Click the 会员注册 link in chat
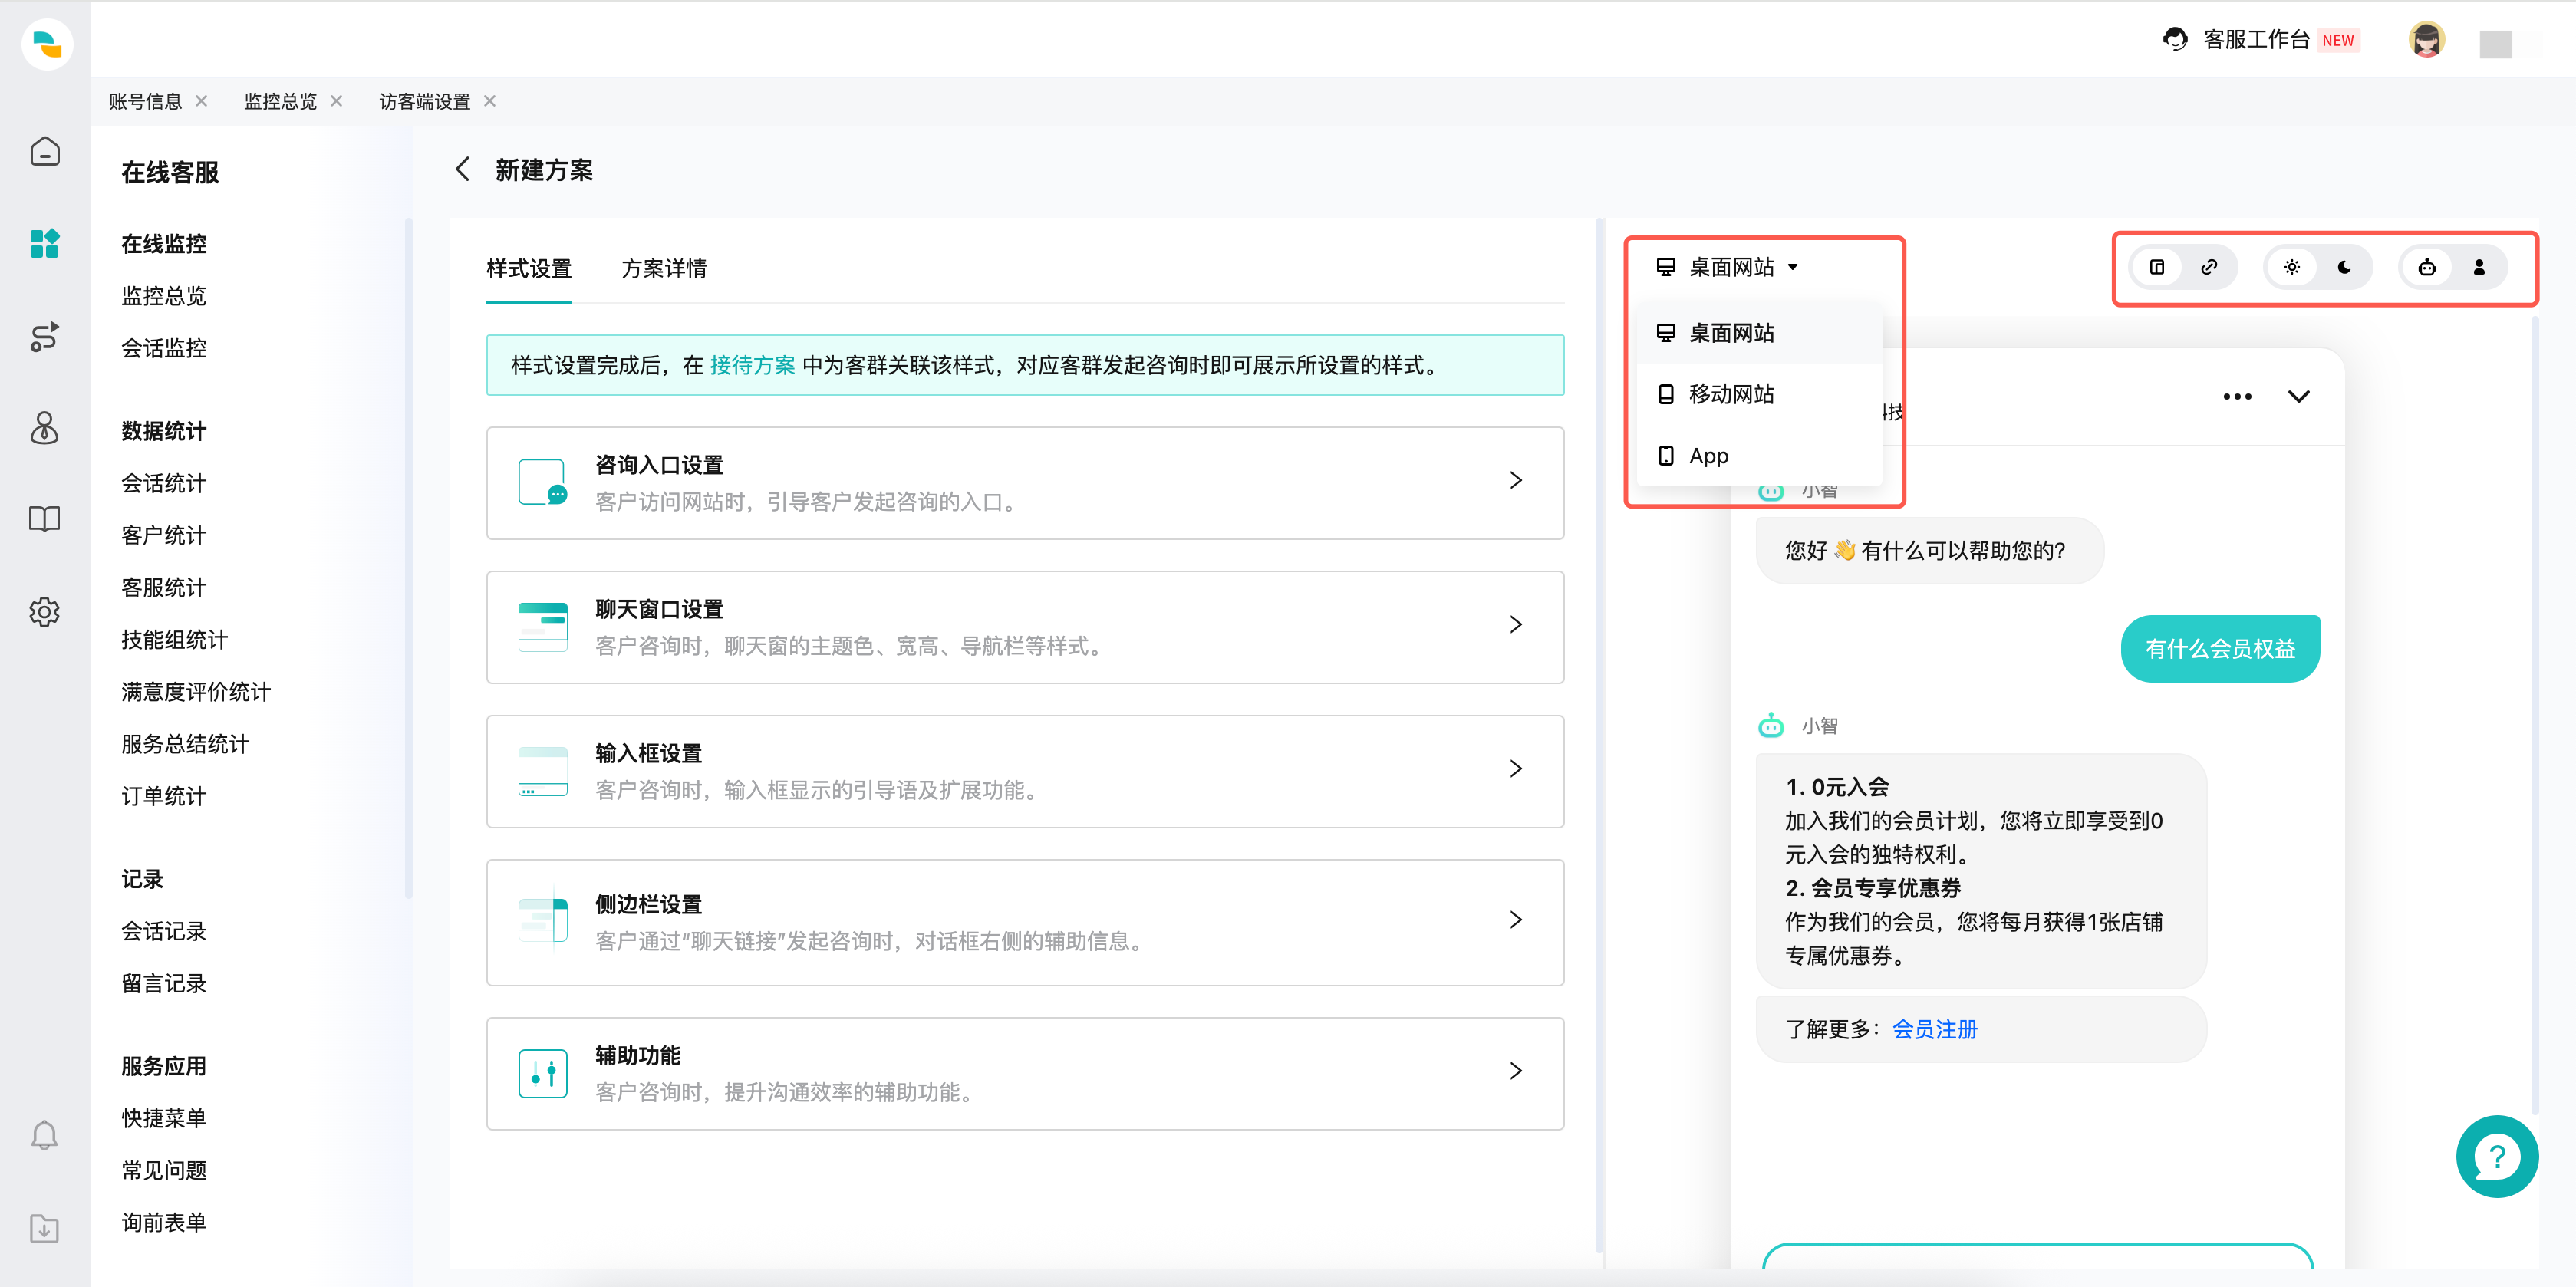 (x=1935, y=1029)
